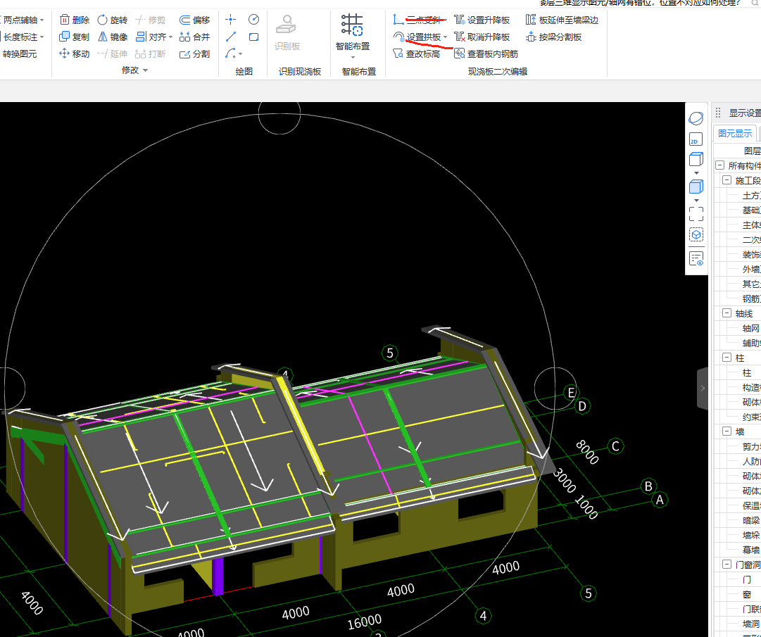The width and height of the screenshot is (761, 637).
Task: Collapse the 墙 tree group
Action: pyautogui.click(x=727, y=431)
